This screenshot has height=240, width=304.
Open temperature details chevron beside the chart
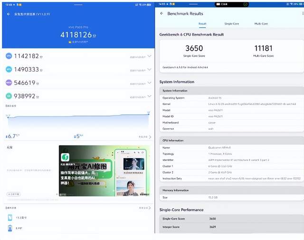[x=150, y=137]
